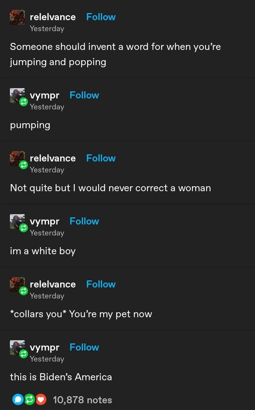Click reblog badge on 'Not quite' post avatar
Image resolution: width=255 pixels, height=410 pixels.
point(23,165)
